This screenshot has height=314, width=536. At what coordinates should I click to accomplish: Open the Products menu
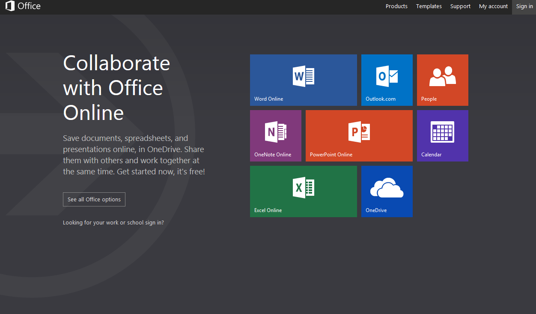point(396,6)
